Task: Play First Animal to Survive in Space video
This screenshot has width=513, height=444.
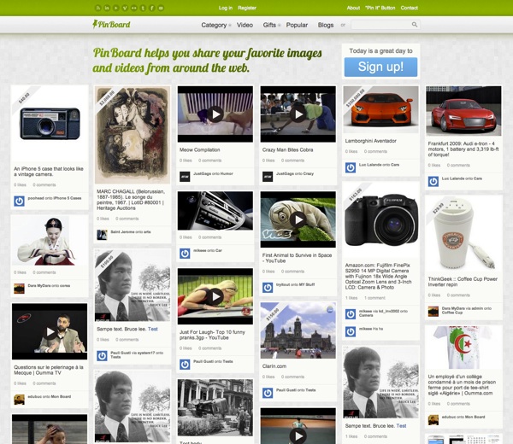Action: [298, 219]
